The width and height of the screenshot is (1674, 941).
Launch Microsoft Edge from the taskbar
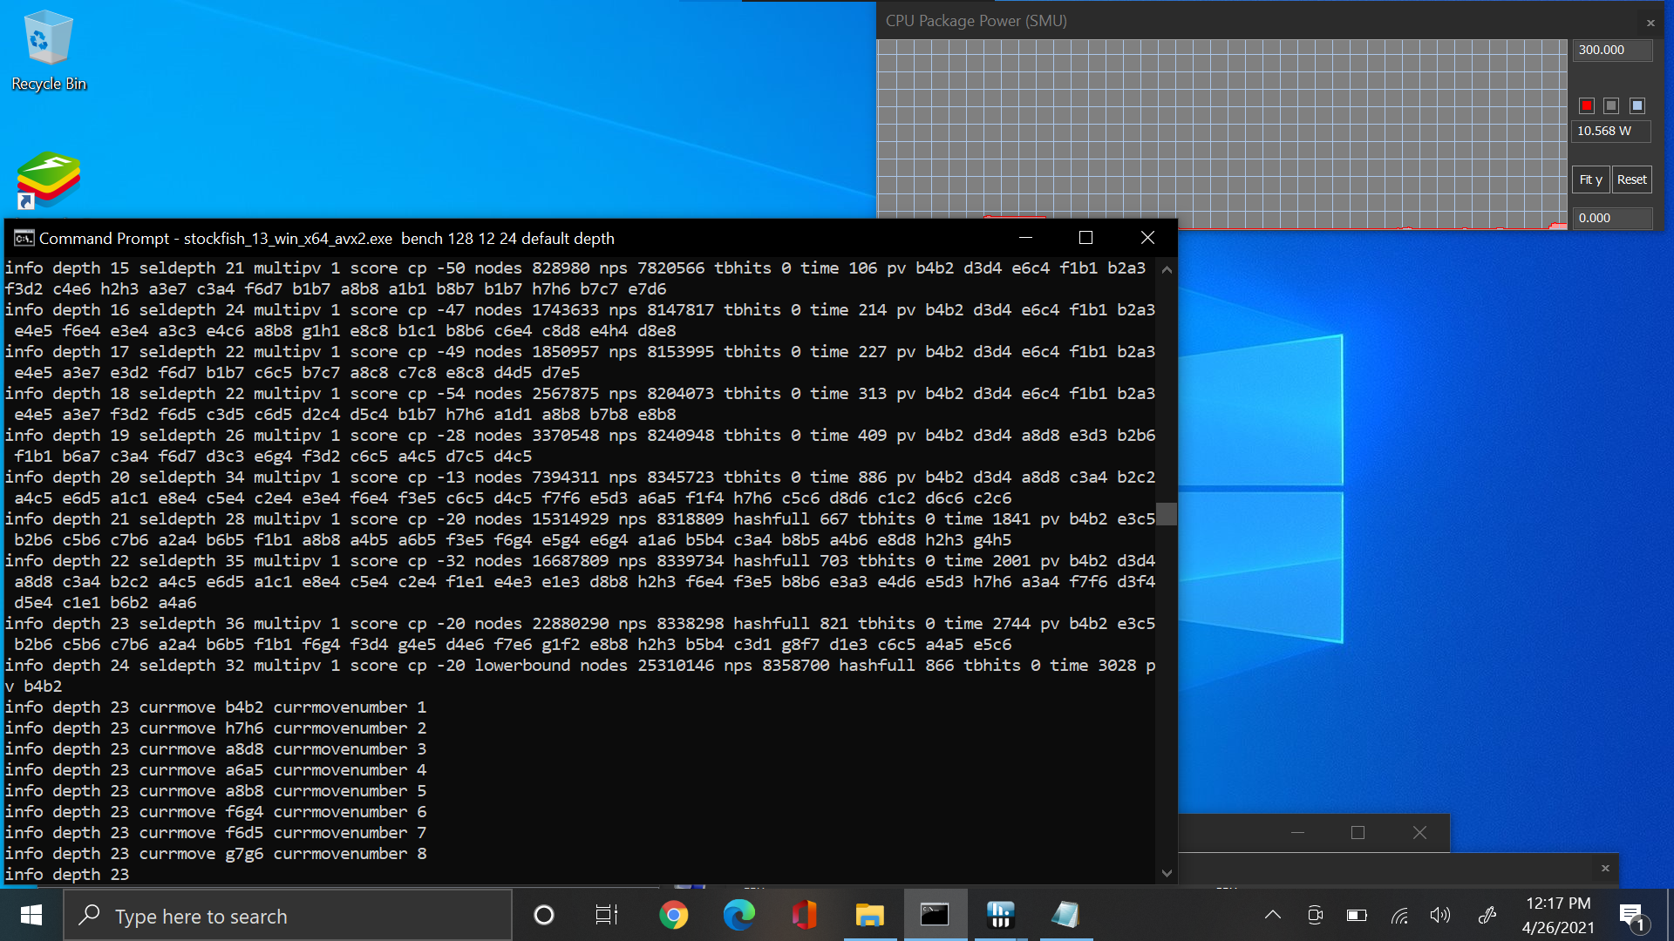(738, 915)
